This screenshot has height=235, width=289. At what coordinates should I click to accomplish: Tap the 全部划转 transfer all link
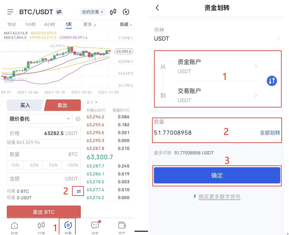coord(270,133)
